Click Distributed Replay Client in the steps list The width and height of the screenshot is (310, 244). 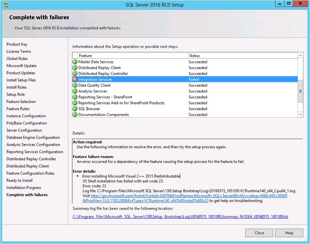click(27, 166)
